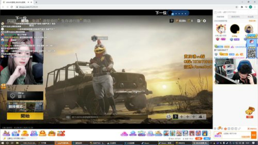Open the Windows Start menu
The width and height of the screenshot is (258, 145).
tap(3, 143)
